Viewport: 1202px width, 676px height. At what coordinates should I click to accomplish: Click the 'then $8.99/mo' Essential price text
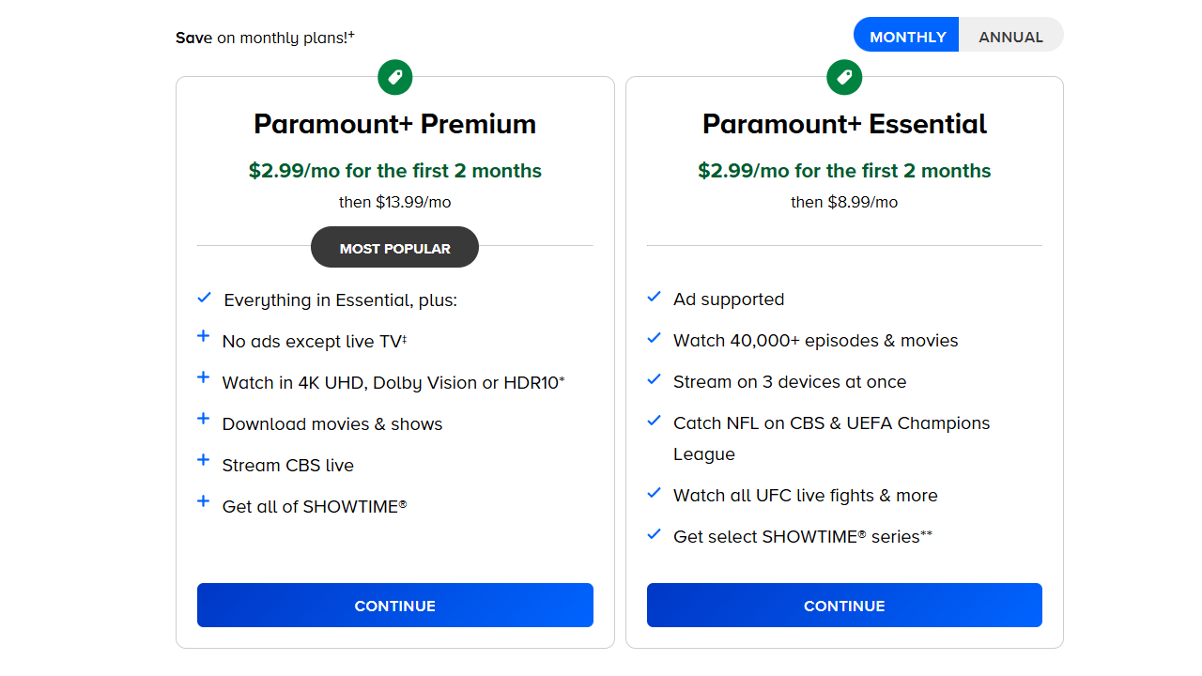844,202
